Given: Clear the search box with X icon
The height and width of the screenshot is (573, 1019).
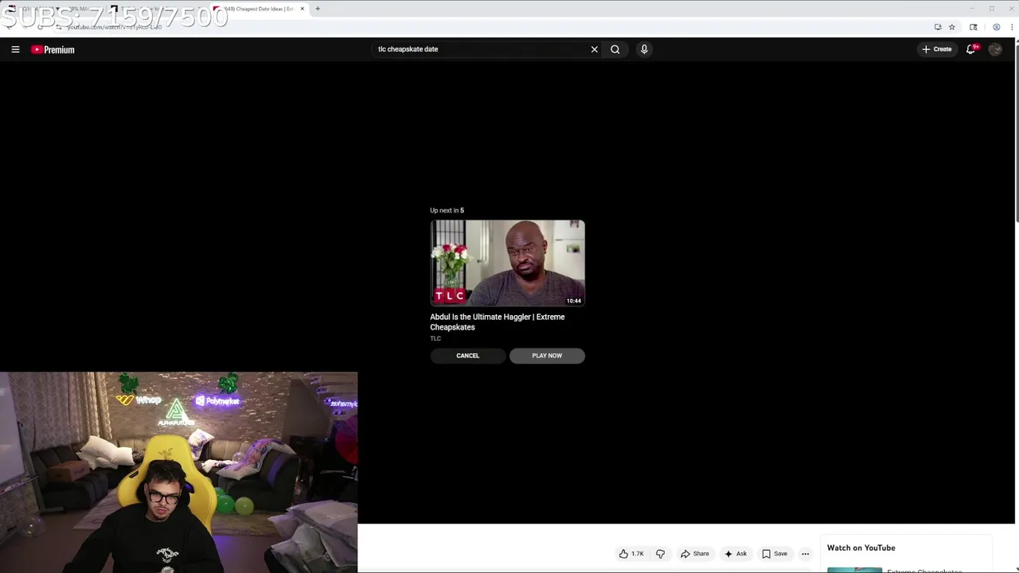Looking at the screenshot, I should click(x=594, y=49).
